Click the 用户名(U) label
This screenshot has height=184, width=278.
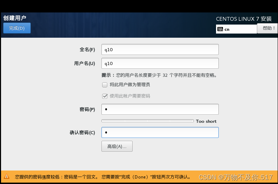[84, 63]
